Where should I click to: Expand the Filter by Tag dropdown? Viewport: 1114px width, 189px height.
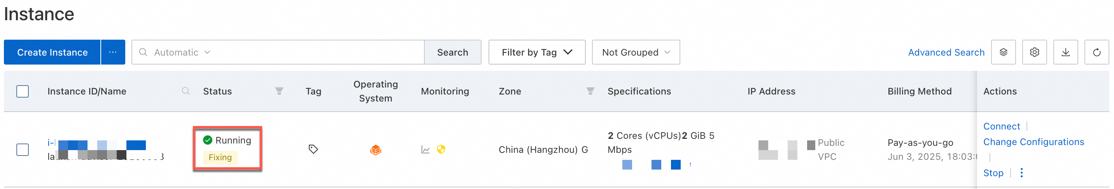click(537, 52)
